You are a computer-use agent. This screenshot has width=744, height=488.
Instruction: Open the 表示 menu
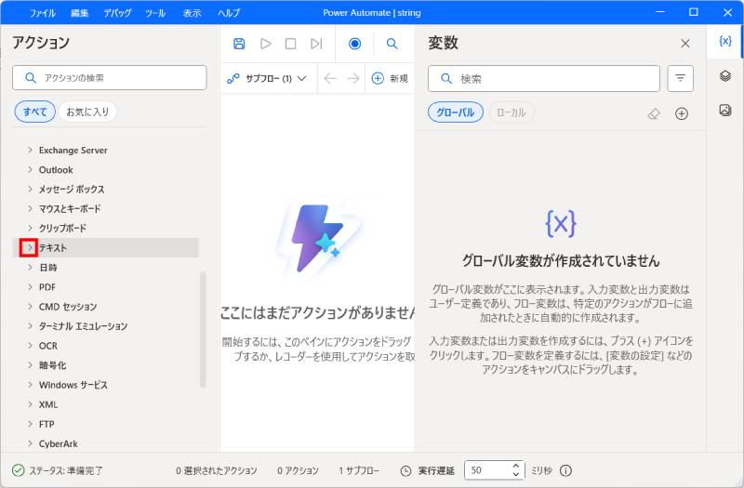(193, 13)
